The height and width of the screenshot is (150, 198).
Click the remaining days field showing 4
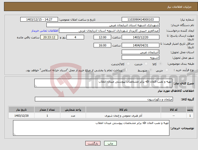click(x=75, y=37)
